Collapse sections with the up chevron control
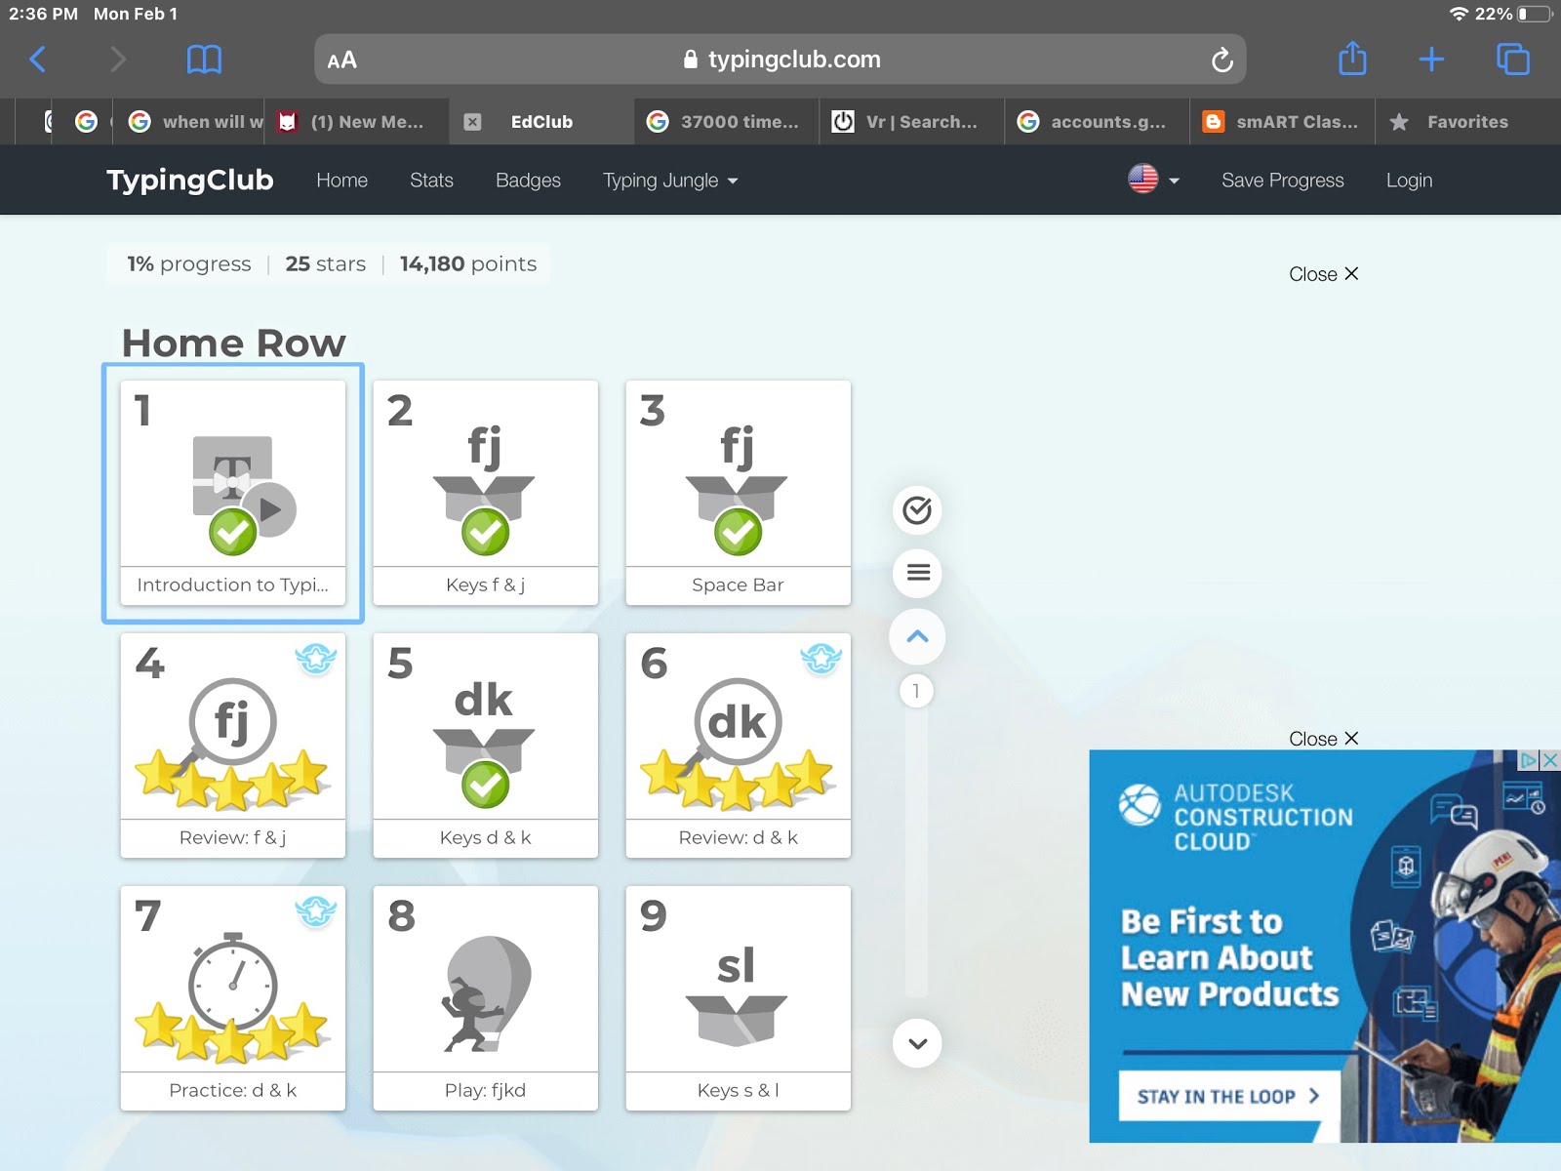Image resolution: width=1561 pixels, height=1171 pixels. pyautogui.click(x=916, y=636)
